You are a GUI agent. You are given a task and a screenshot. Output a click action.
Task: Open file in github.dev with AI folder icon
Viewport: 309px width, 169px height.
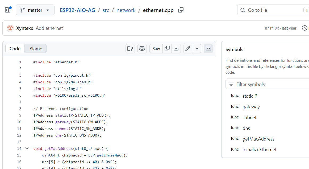coord(130,48)
